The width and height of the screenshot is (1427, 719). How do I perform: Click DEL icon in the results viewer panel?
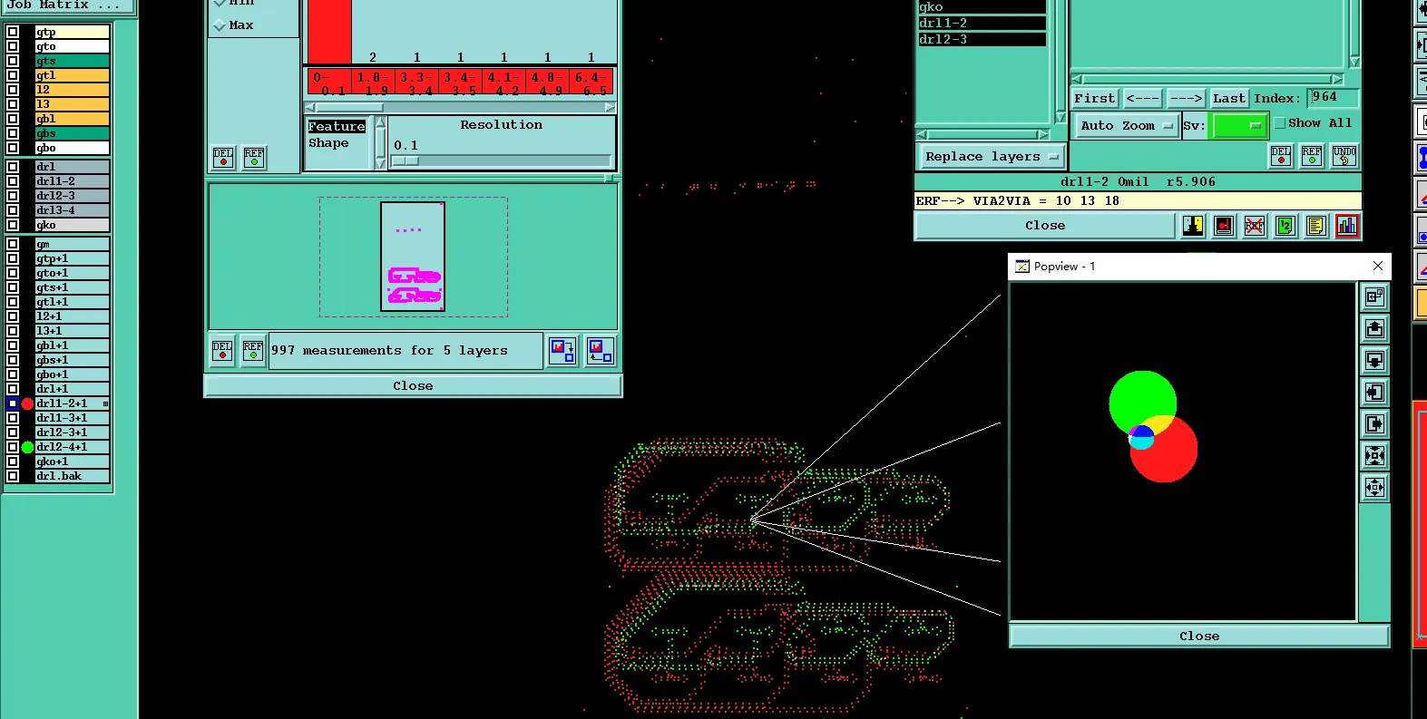[x=1281, y=156]
